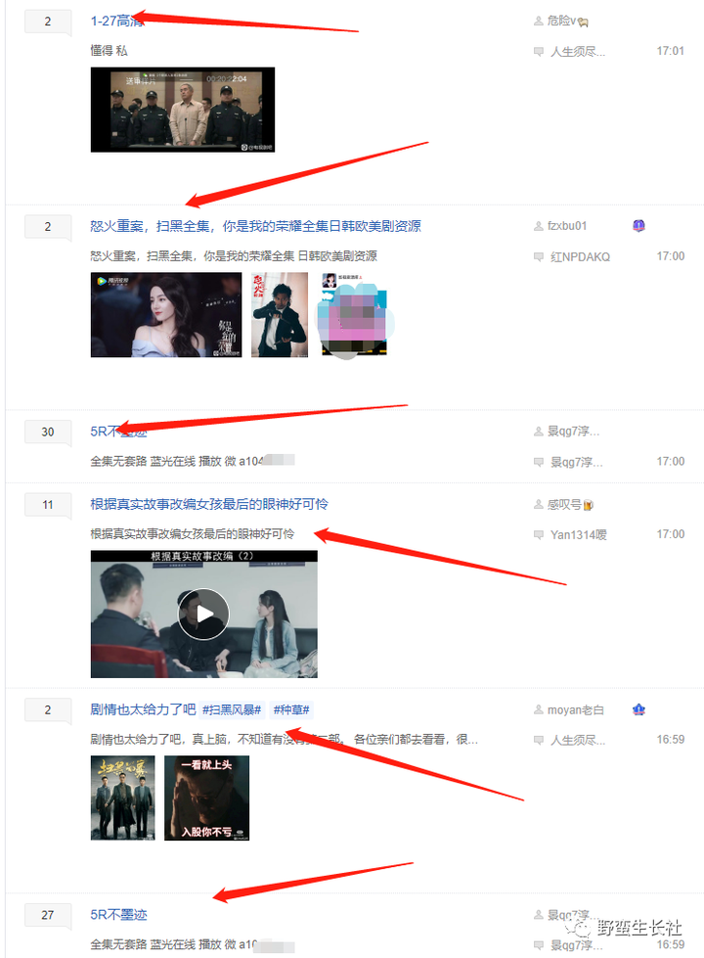This screenshot has height=958, width=704.
Task: Open the 5R不墨迹 thread with 30 replies
Action: click(x=118, y=432)
